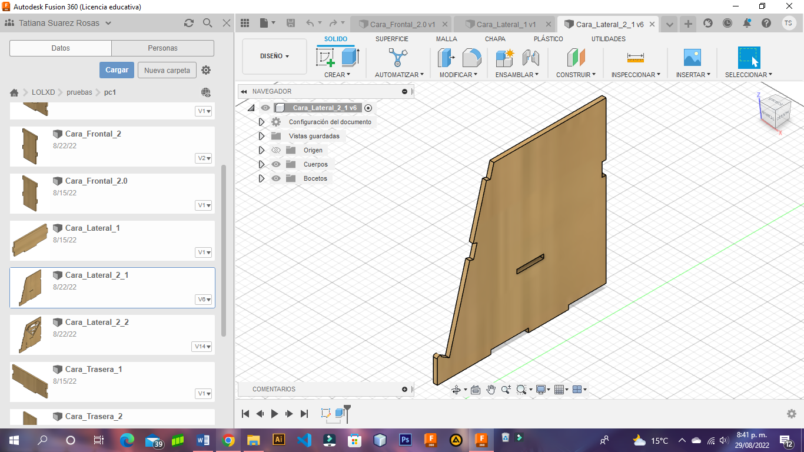Viewport: 804px width, 452px height.
Task: Click the timeline play button
Action: tap(274, 414)
